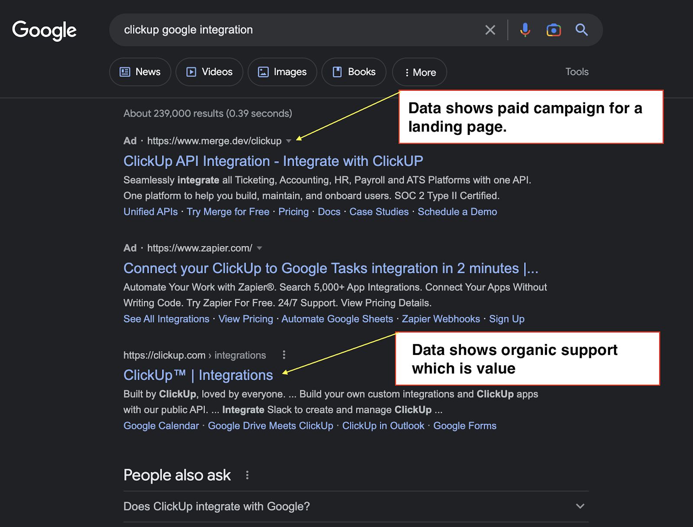Open the Case Studies sitelink
This screenshot has height=527, width=693.
click(x=379, y=212)
